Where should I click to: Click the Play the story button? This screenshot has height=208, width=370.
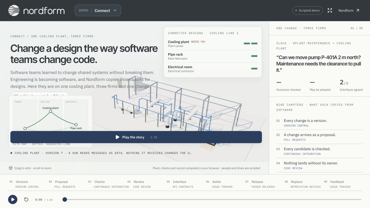pyautogui.click(x=136, y=137)
